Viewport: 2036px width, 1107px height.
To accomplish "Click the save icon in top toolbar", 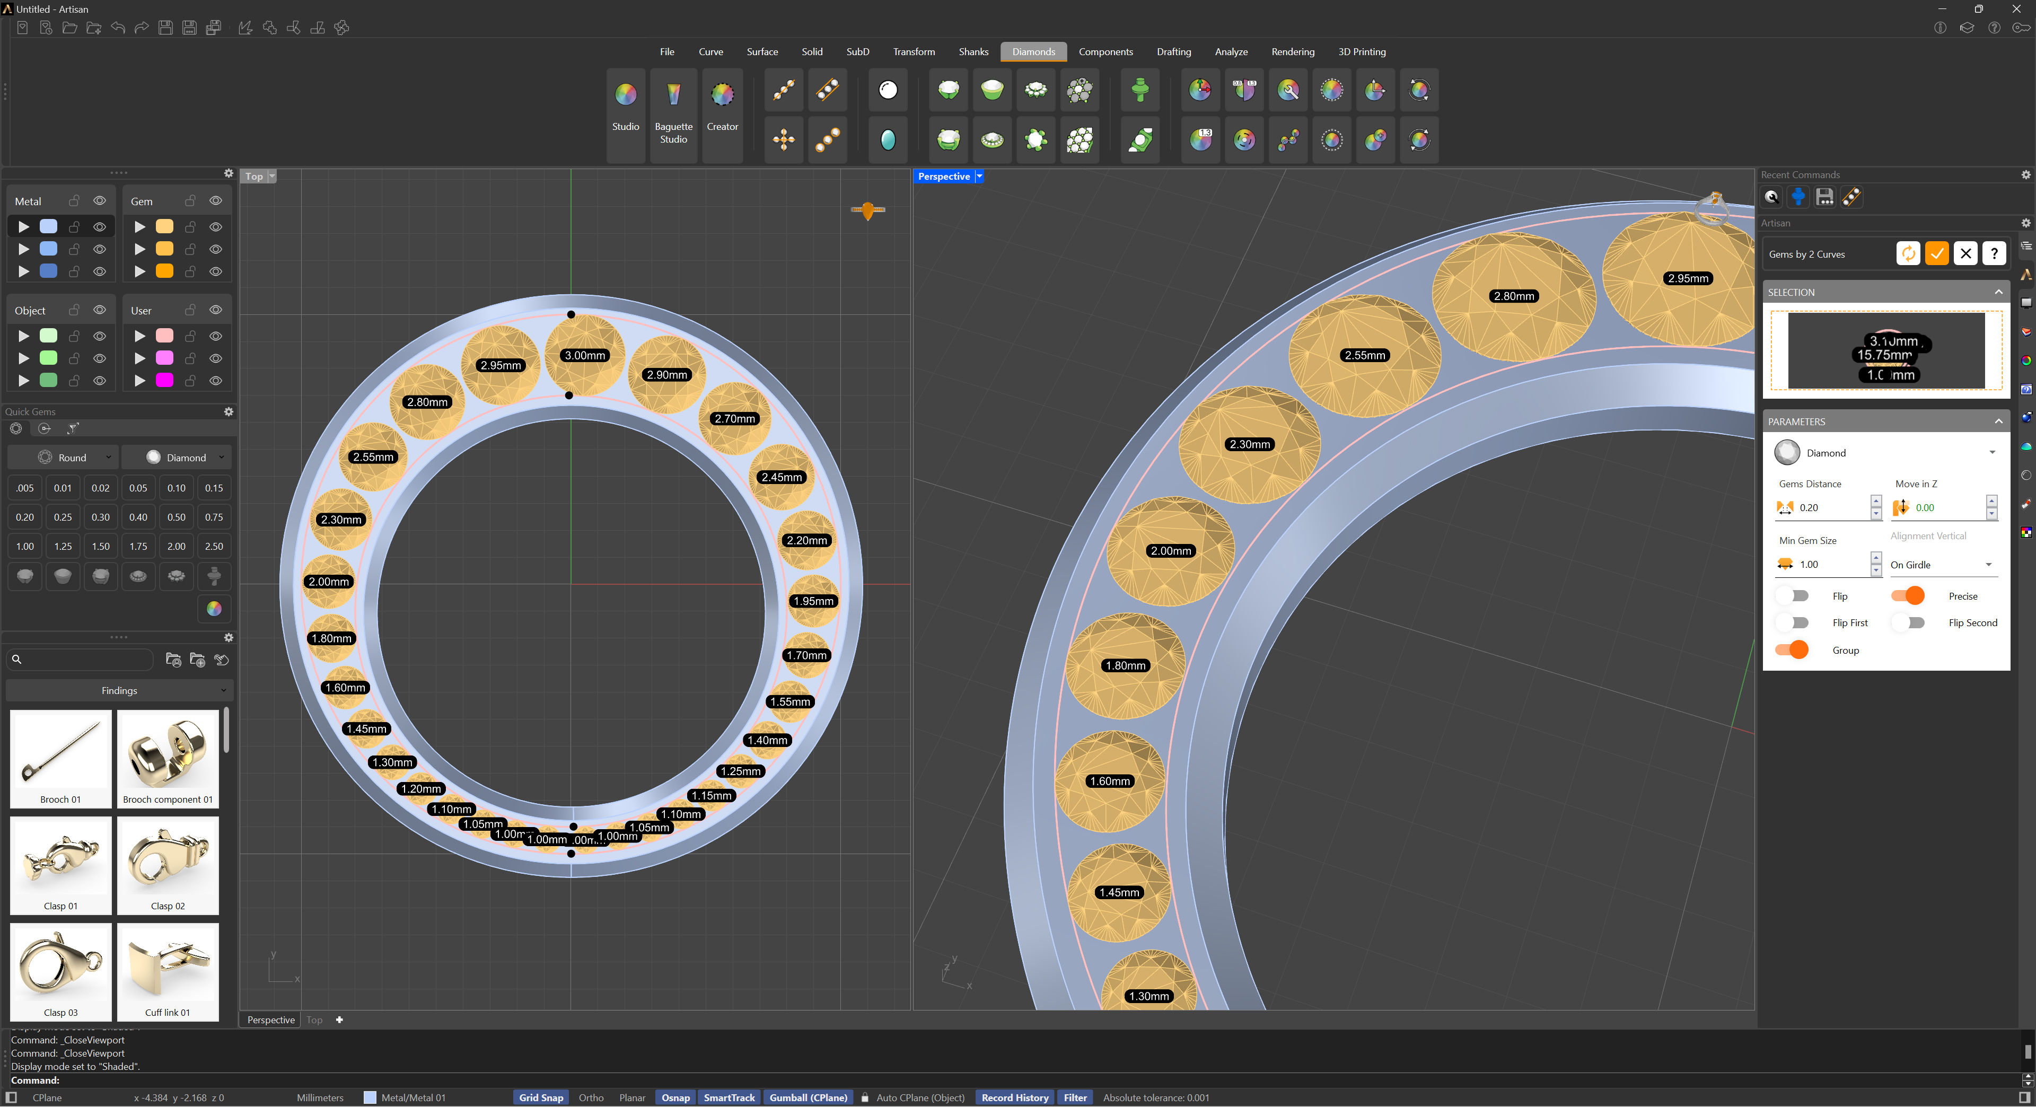I will (165, 28).
